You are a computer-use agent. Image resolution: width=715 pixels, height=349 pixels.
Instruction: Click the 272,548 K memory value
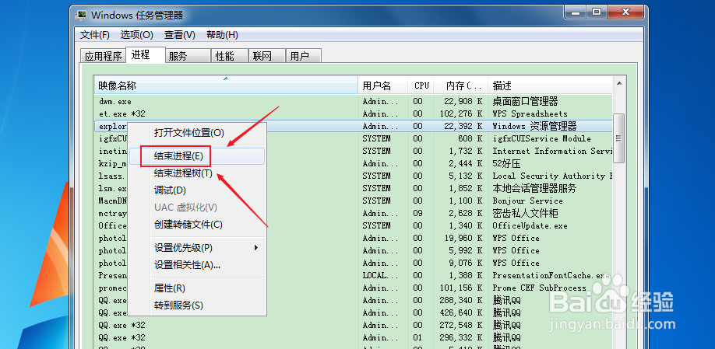tap(462, 326)
